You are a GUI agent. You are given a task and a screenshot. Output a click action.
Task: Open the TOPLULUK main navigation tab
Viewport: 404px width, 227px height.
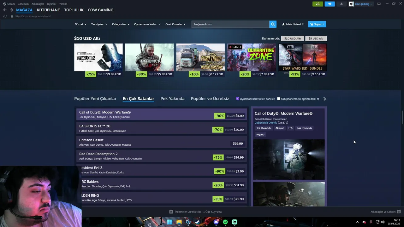click(x=74, y=10)
